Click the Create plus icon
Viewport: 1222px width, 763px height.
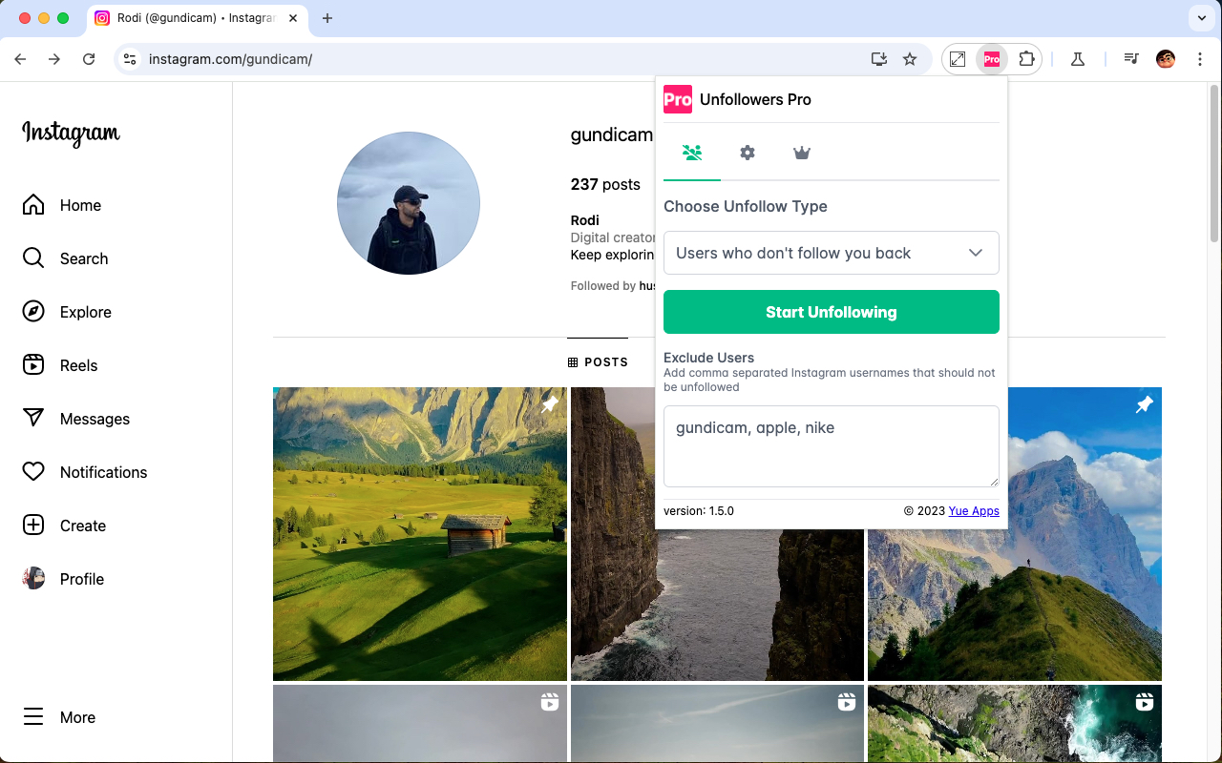[33, 526]
